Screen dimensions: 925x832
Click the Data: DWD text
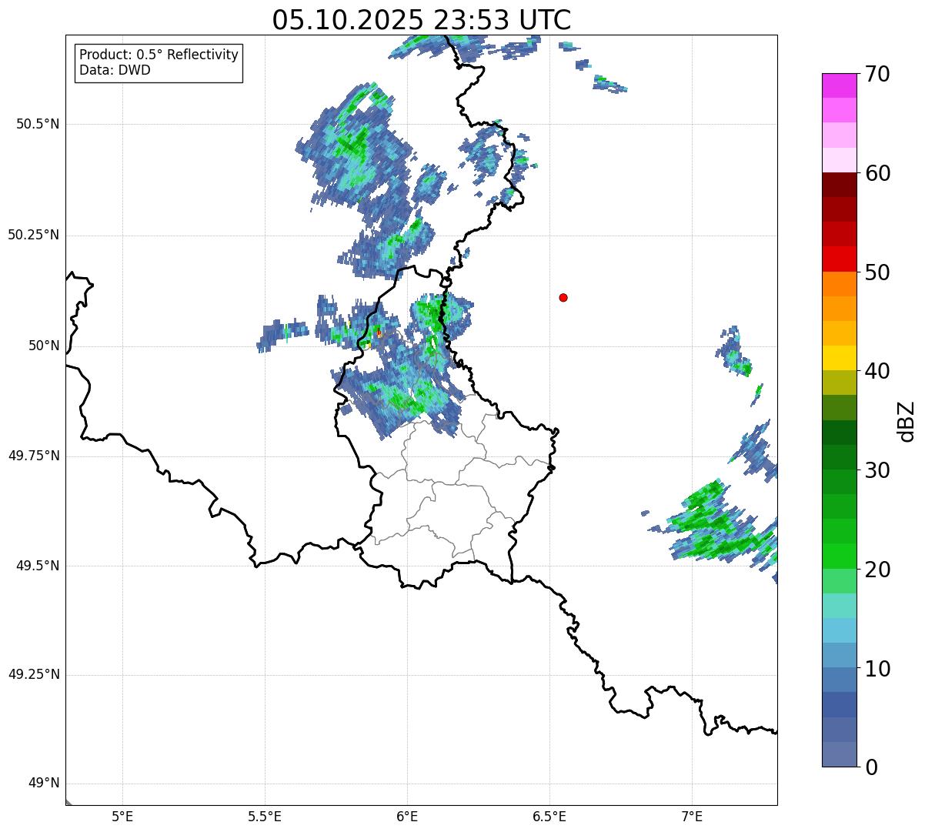click(115, 70)
